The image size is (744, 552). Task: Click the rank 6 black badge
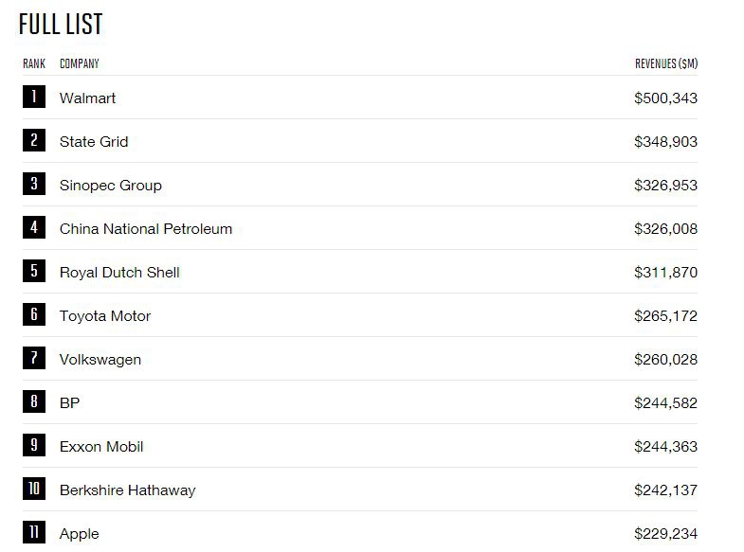pyautogui.click(x=34, y=314)
